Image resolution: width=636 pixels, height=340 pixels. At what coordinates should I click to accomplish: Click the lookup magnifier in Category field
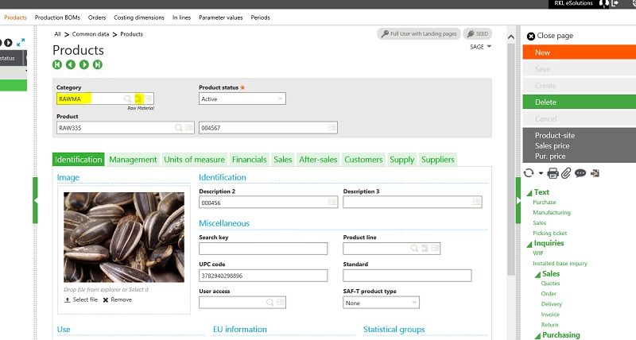pyautogui.click(x=127, y=99)
